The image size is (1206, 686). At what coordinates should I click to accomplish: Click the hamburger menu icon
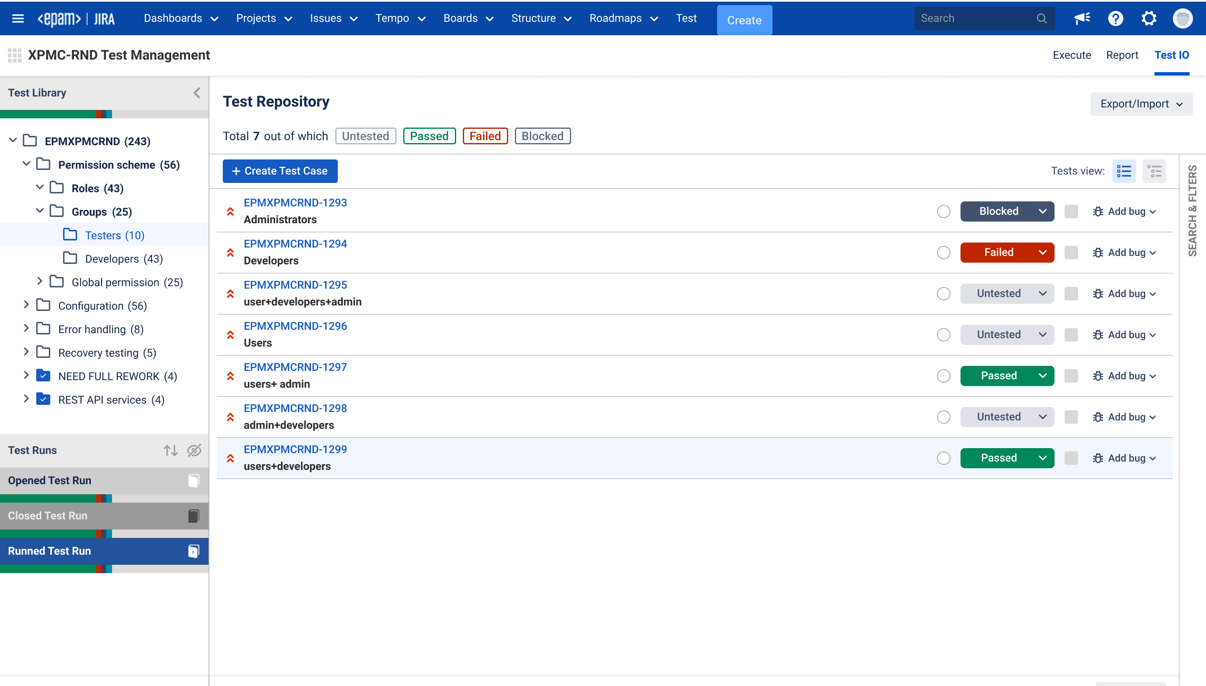point(18,18)
